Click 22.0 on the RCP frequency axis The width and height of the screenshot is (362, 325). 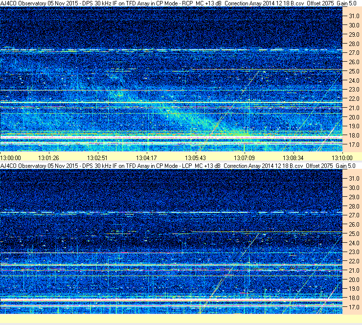pos(354,99)
